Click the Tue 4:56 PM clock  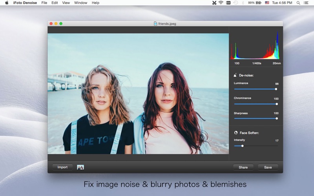(282, 3)
